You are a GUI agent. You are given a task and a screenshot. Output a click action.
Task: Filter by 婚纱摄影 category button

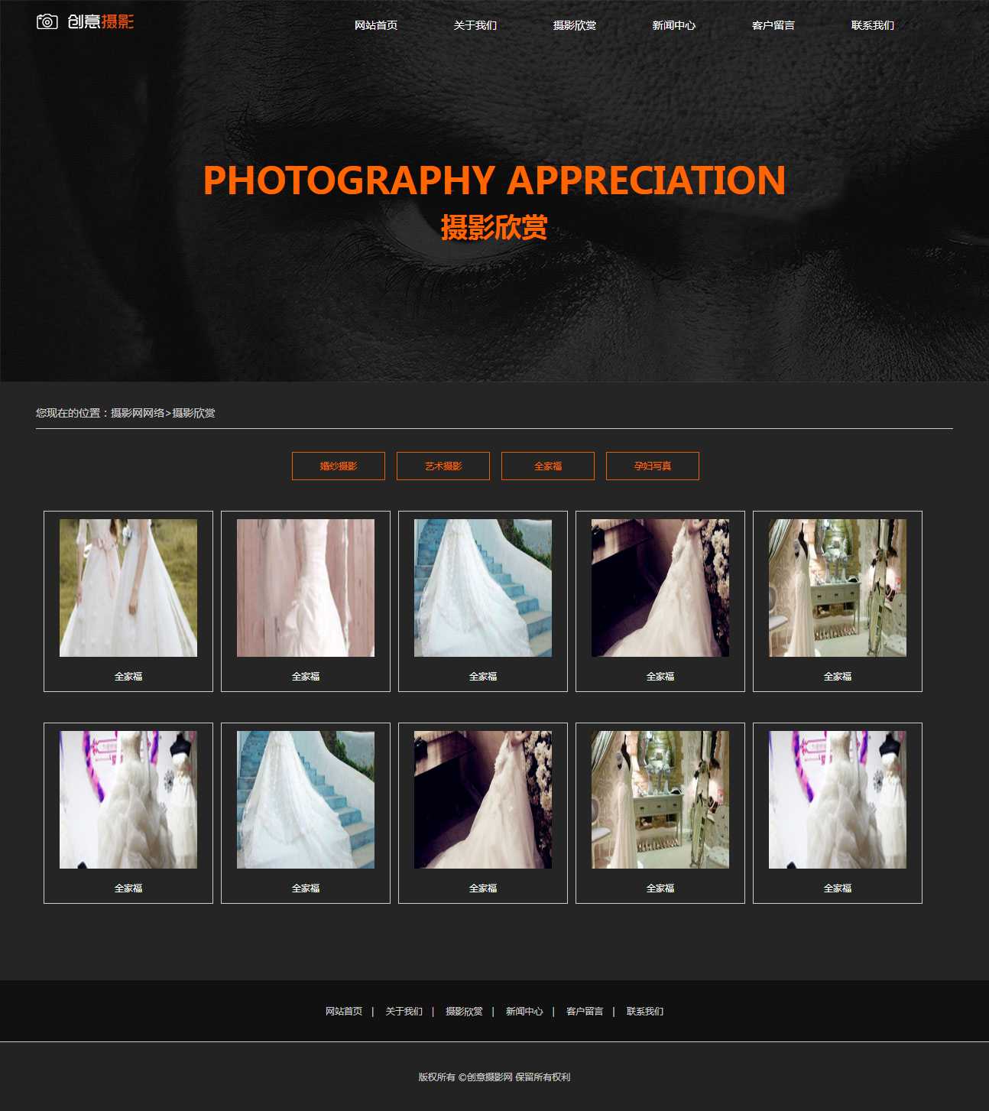[339, 466]
